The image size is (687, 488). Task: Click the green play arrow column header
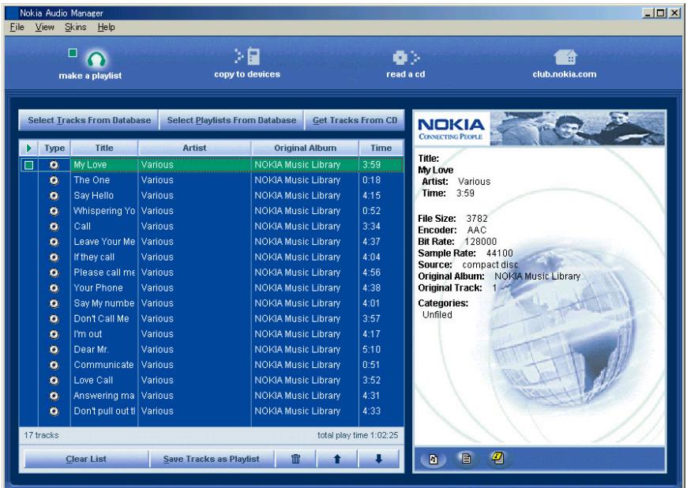29,148
